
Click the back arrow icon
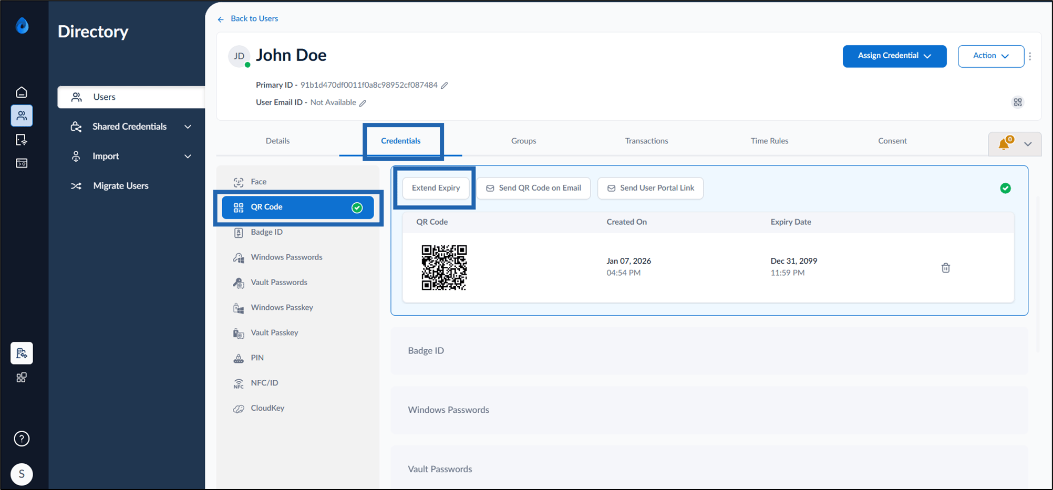pyautogui.click(x=221, y=19)
